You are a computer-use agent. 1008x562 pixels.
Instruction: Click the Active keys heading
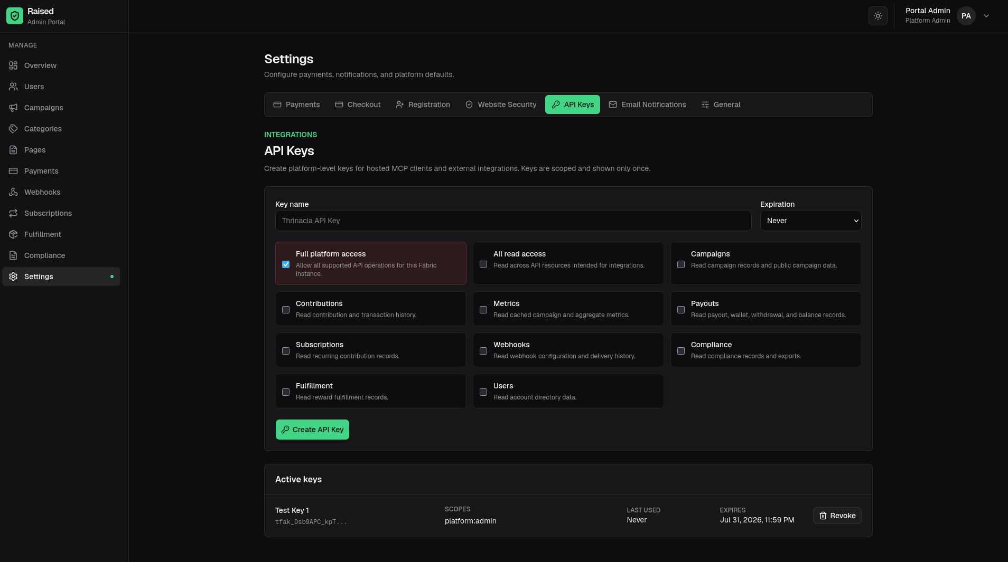pyautogui.click(x=298, y=479)
